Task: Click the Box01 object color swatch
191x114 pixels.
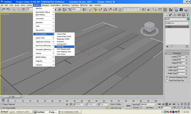Action: (188, 19)
